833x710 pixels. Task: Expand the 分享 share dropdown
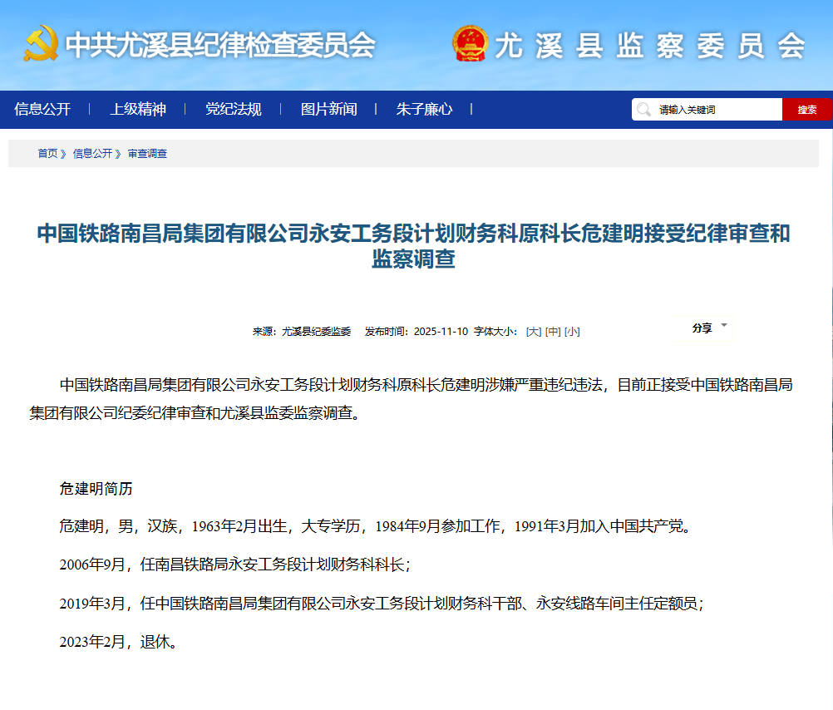[x=709, y=328]
